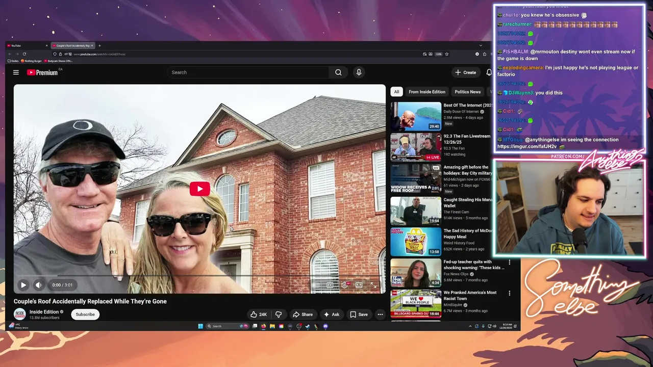Open the Inside Edition channel name link

coord(44,312)
